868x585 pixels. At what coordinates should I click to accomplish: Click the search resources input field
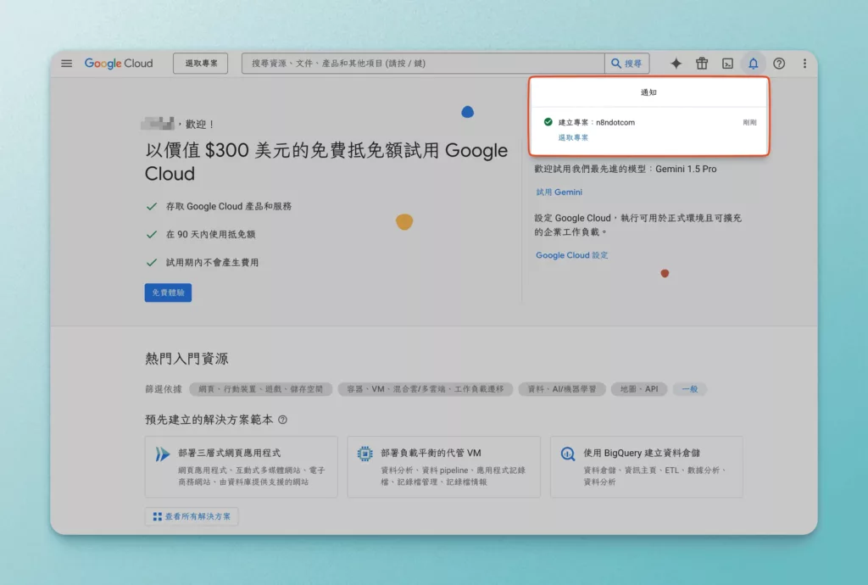point(423,64)
